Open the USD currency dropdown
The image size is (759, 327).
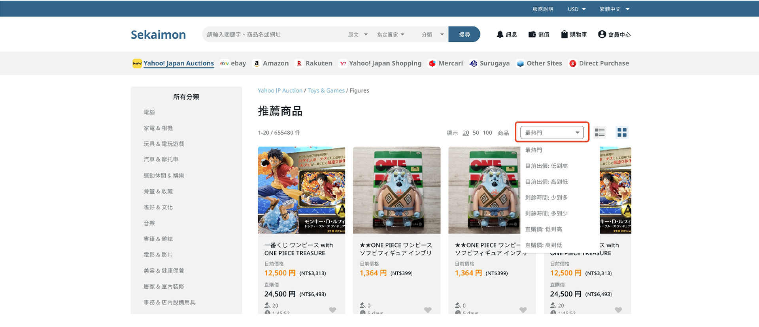point(577,9)
